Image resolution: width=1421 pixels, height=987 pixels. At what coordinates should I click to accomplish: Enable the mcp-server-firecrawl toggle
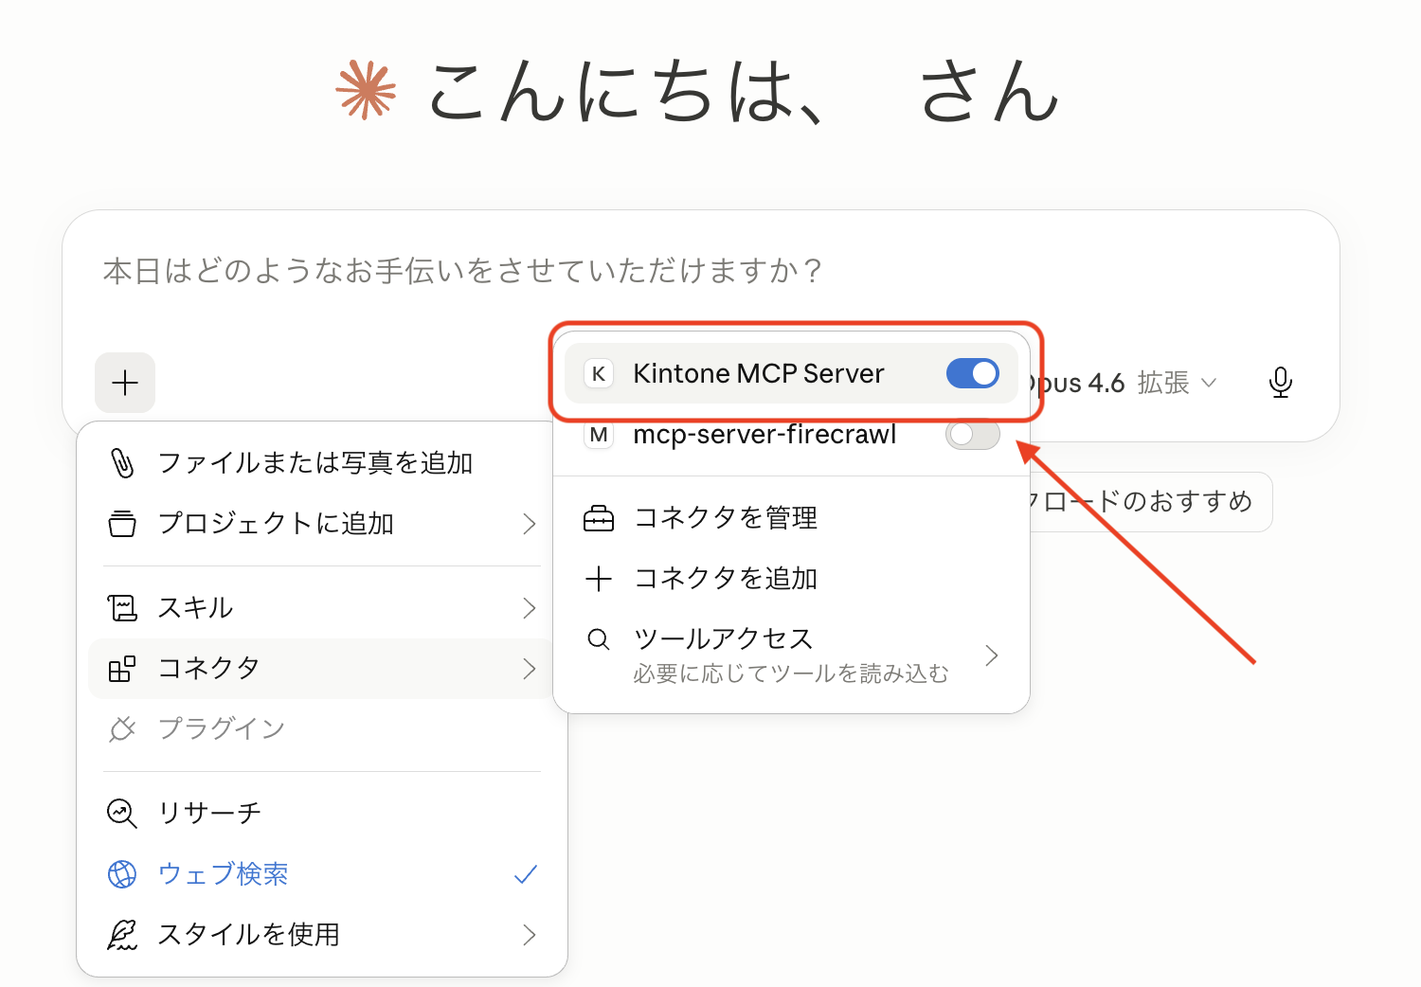[x=973, y=435]
